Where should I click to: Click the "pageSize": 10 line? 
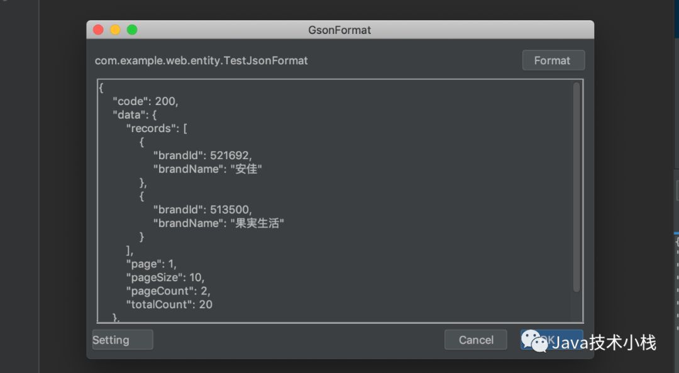click(165, 277)
